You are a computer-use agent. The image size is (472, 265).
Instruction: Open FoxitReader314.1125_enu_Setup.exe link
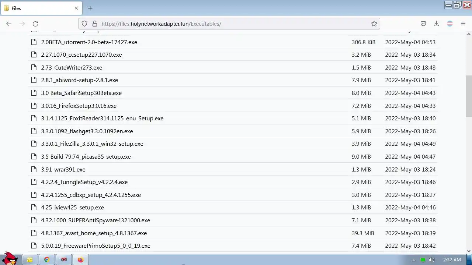[x=102, y=118]
